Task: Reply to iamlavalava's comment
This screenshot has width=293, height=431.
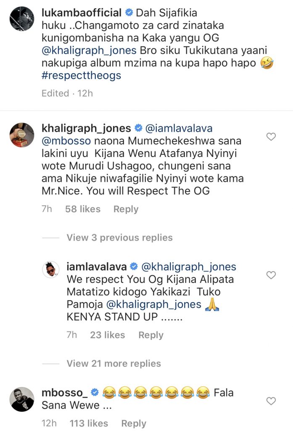Action: click(x=151, y=335)
